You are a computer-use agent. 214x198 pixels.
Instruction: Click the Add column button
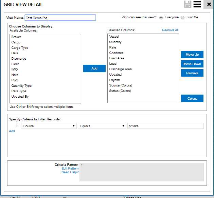click(x=94, y=68)
